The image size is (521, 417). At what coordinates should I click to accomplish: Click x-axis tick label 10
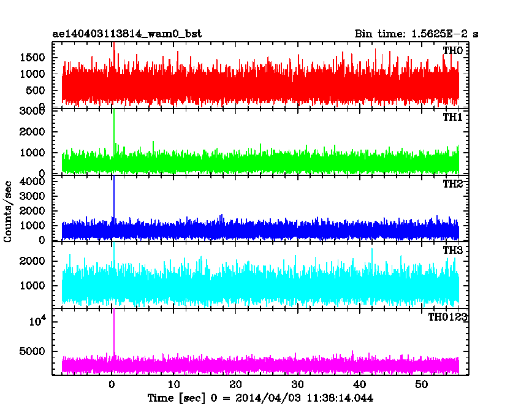pos(173,384)
